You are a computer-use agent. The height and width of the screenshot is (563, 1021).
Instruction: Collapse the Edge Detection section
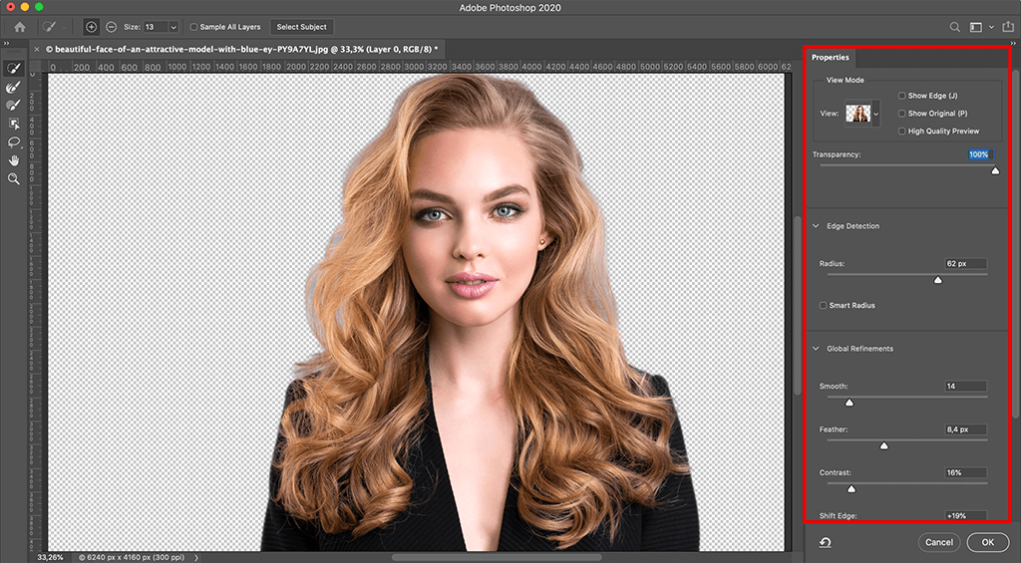click(816, 226)
